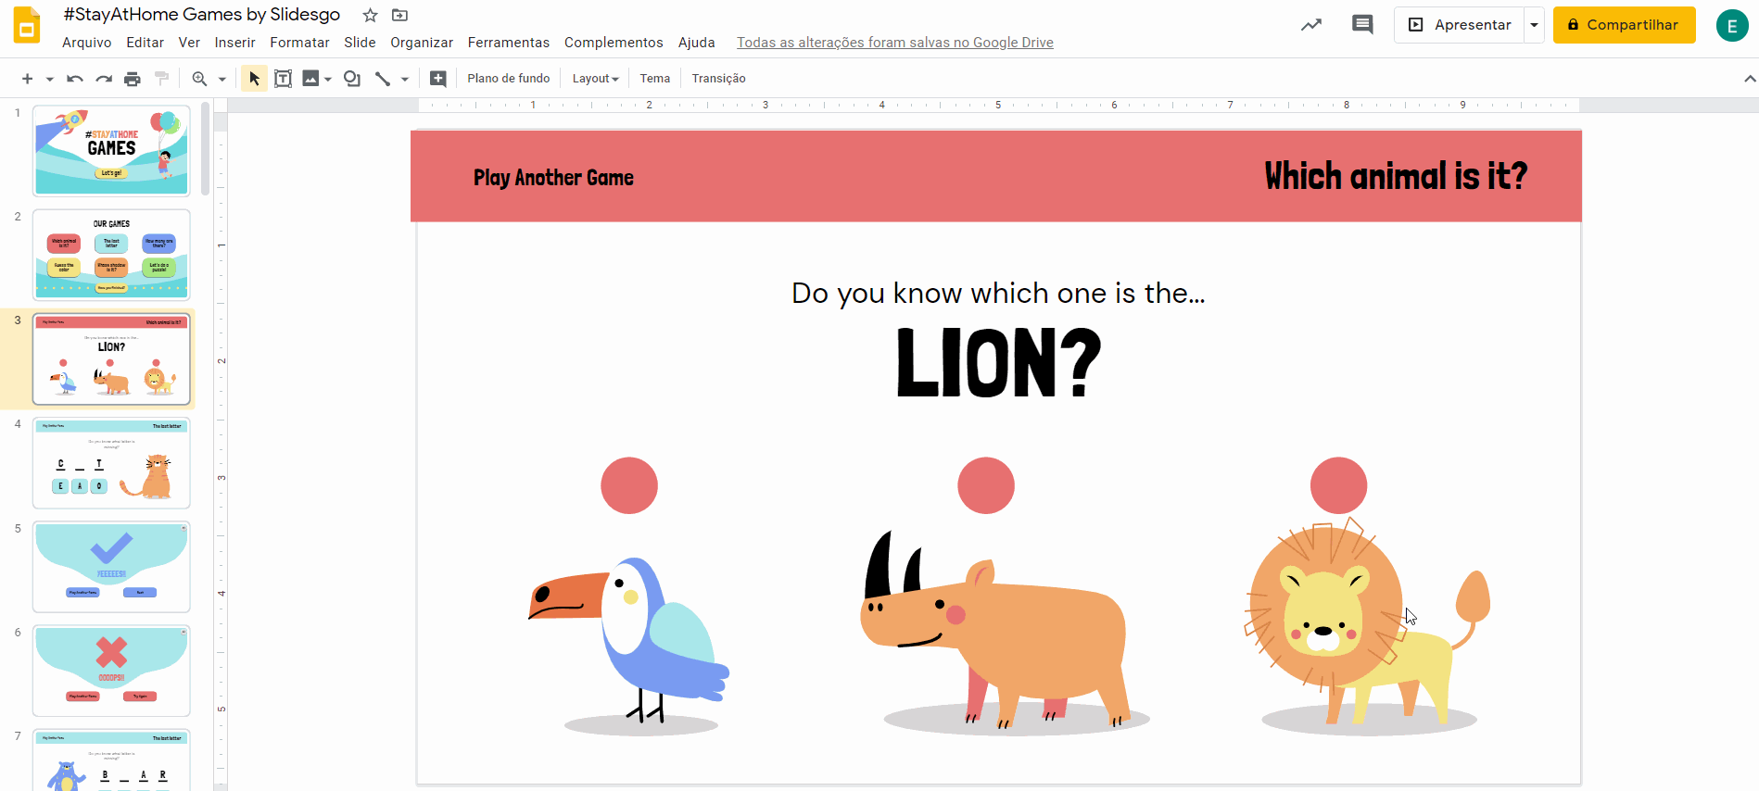Select slide 3 Lion thumbnail

112,358
